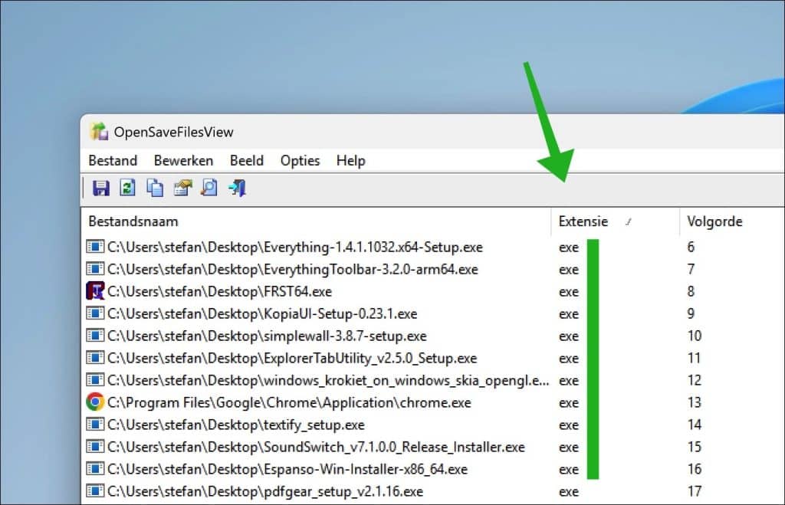Click Volgorde value 10
Screen dimensions: 785x505
click(x=695, y=336)
